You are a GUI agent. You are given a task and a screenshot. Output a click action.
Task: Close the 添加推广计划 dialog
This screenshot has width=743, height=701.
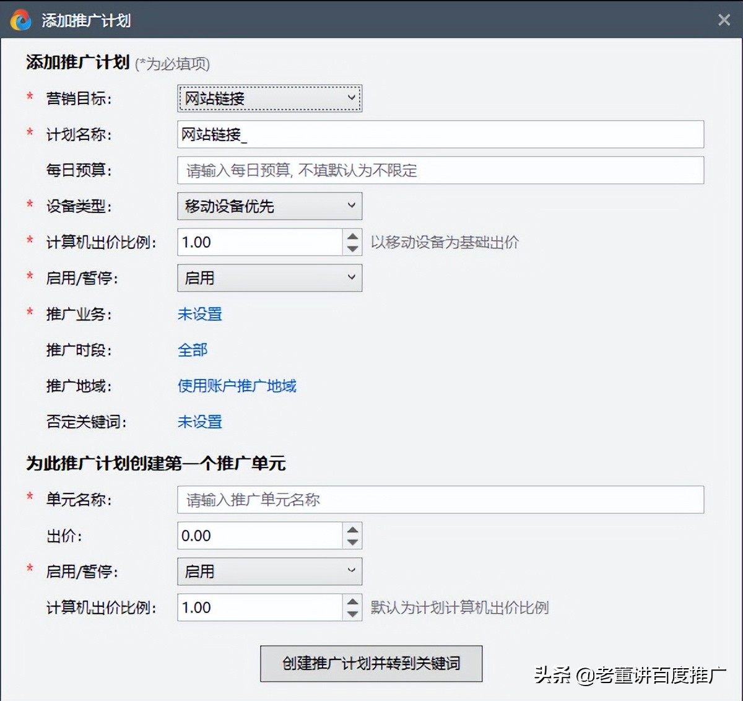[723, 19]
